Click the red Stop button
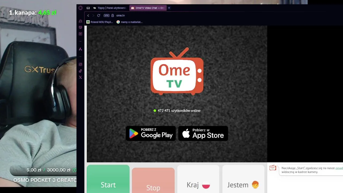Screen dimensions: 343x193 (x=153, y=180)
